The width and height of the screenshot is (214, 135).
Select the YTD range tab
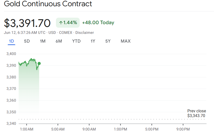76,41
